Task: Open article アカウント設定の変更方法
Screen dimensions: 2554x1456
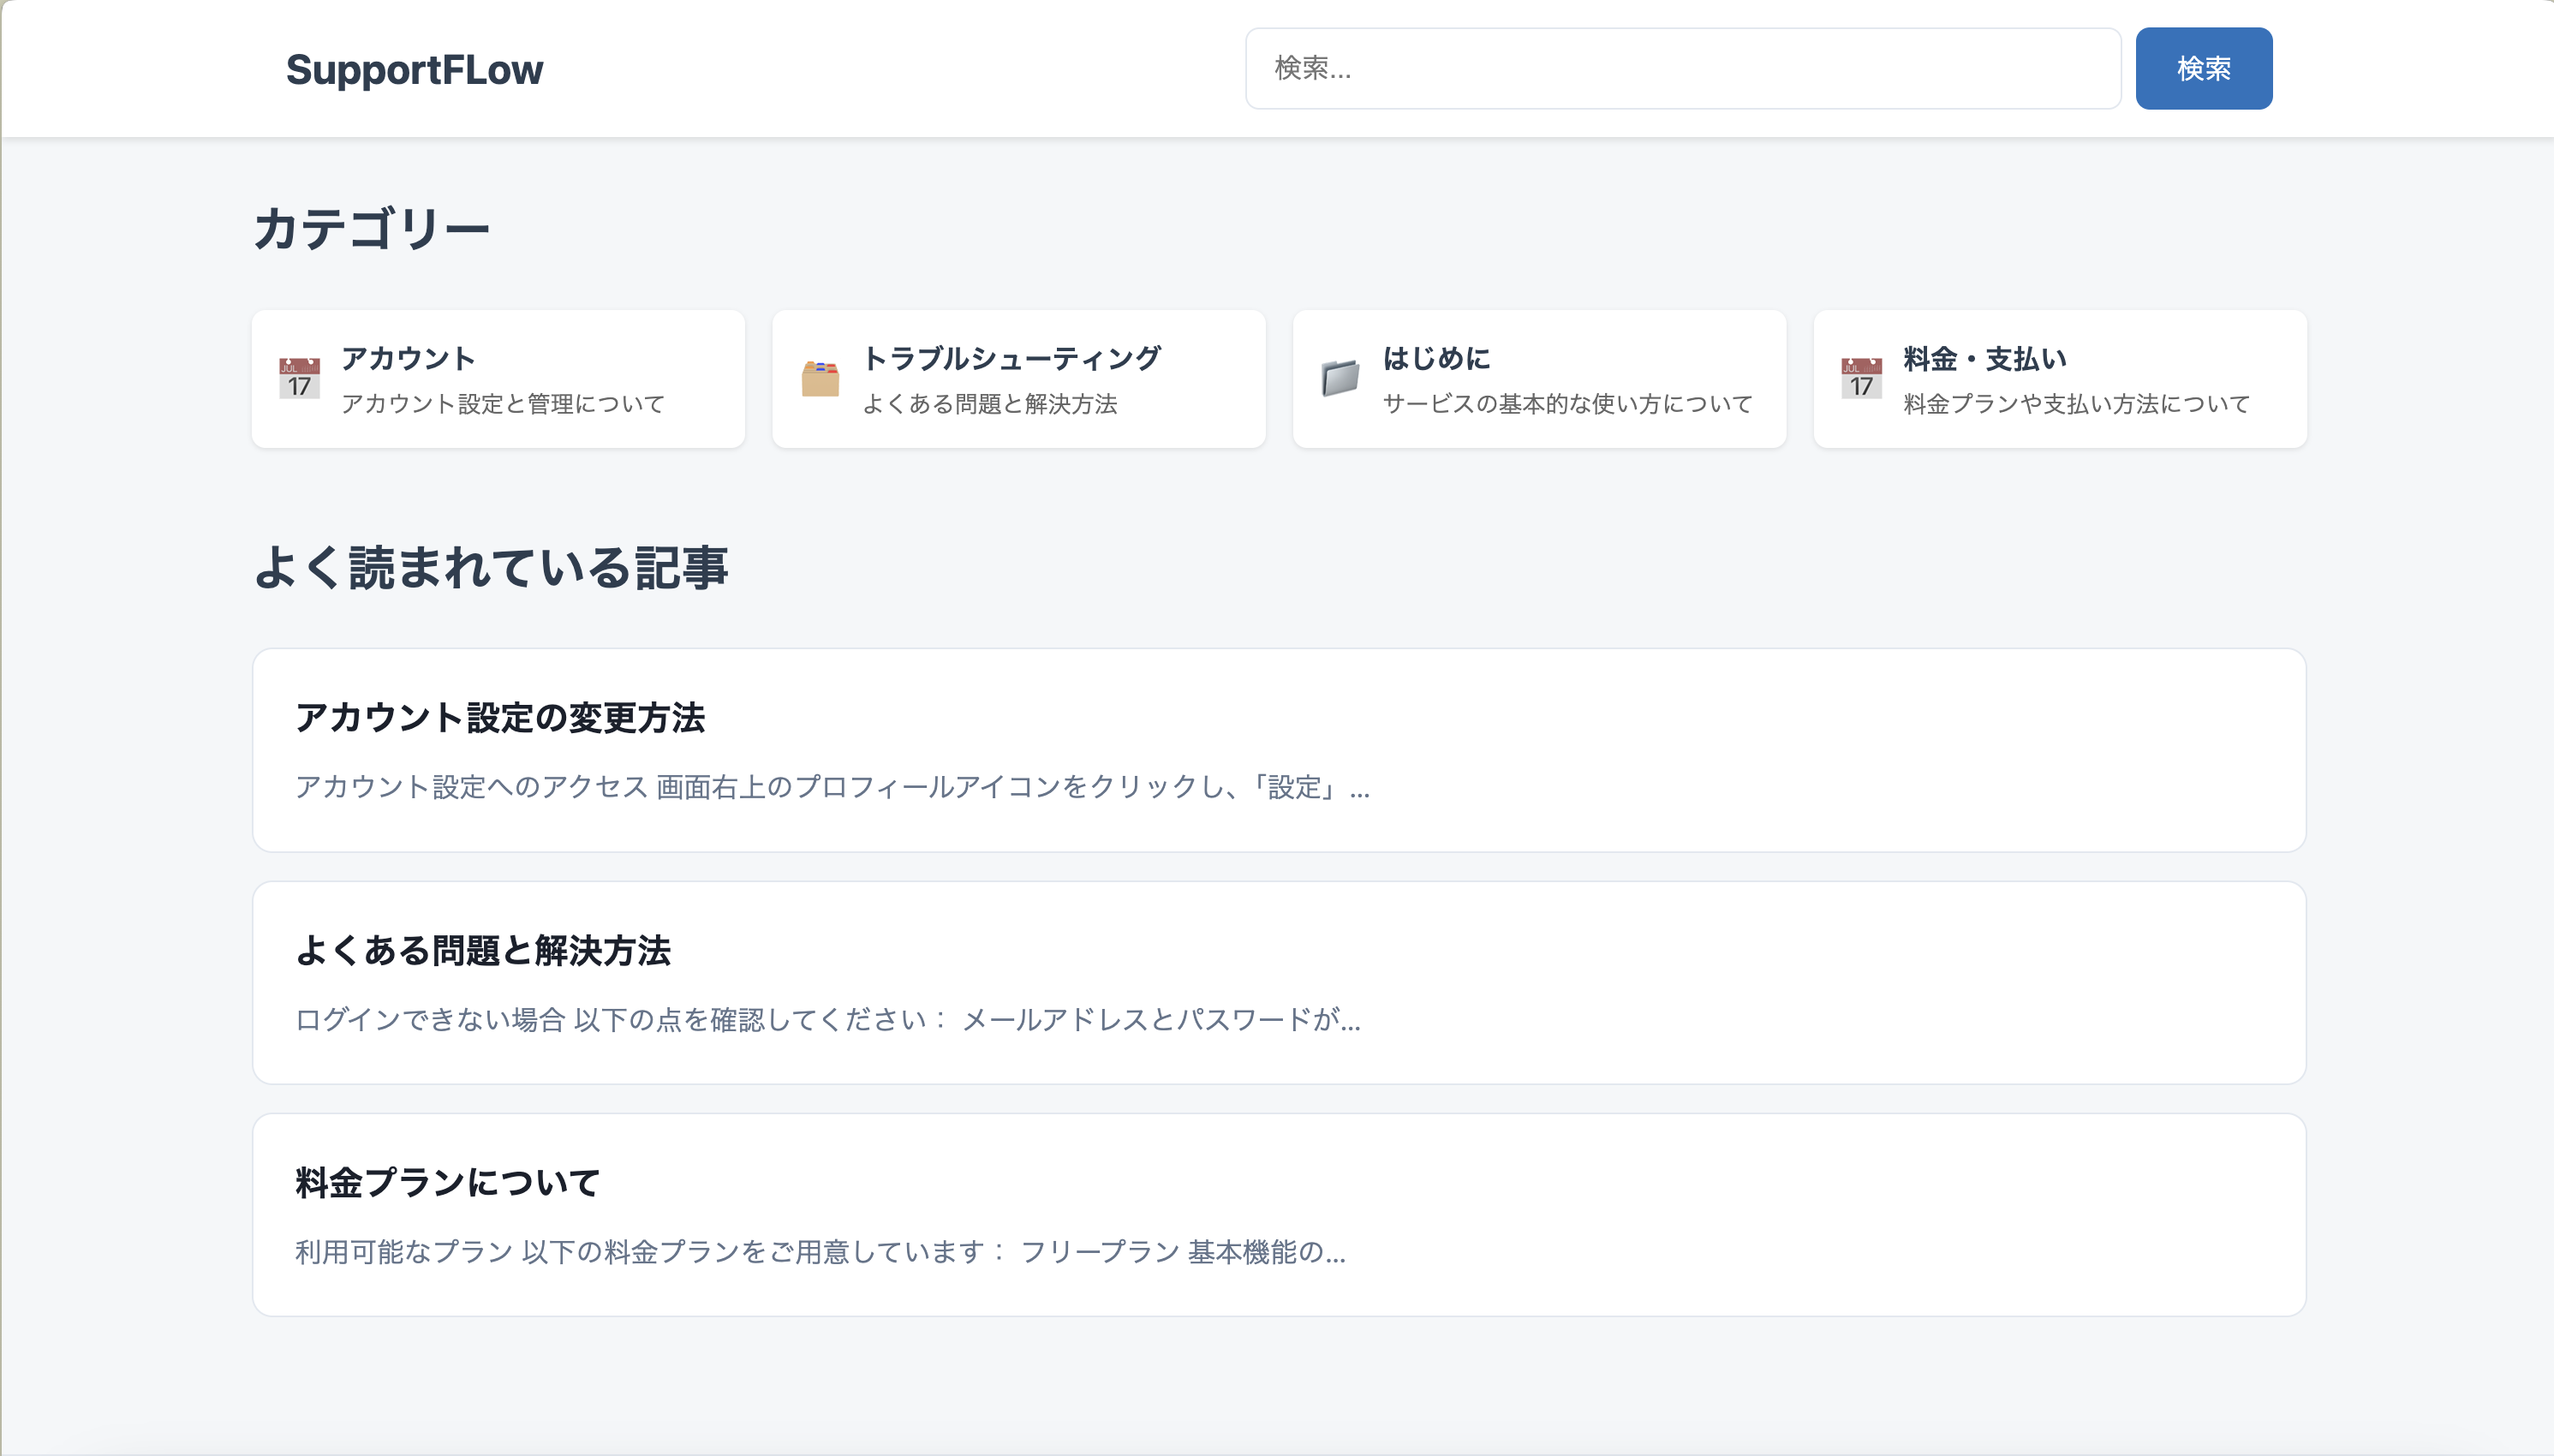Action: [x=500, y=717]
